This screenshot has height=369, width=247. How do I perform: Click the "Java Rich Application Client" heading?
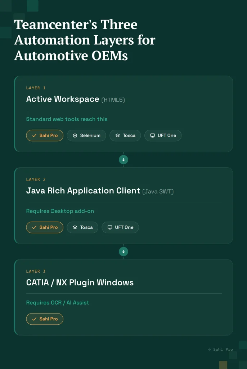(83, 191)
